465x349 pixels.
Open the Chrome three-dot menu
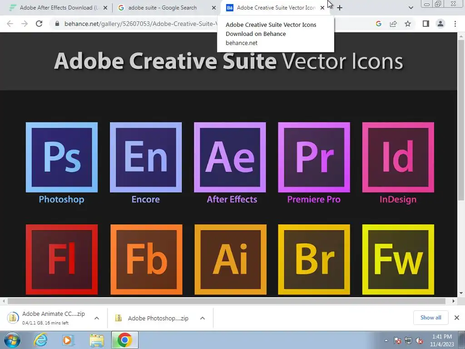pos(455,24)
